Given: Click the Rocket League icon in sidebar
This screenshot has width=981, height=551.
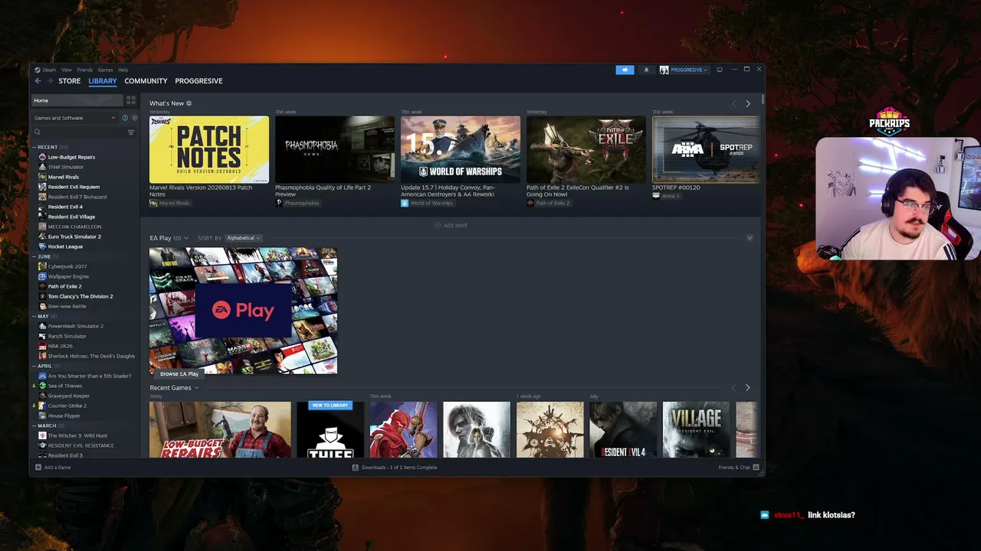Looking at the screenshot, I should 43,246.
